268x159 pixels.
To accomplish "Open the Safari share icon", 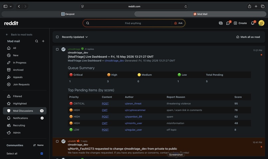I will [x=249, y=6].
